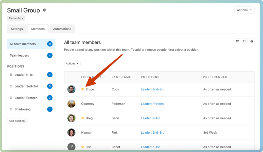Select Team leaders in the sidebar
The height and width of the screenshot is (152, 263).
19,55
